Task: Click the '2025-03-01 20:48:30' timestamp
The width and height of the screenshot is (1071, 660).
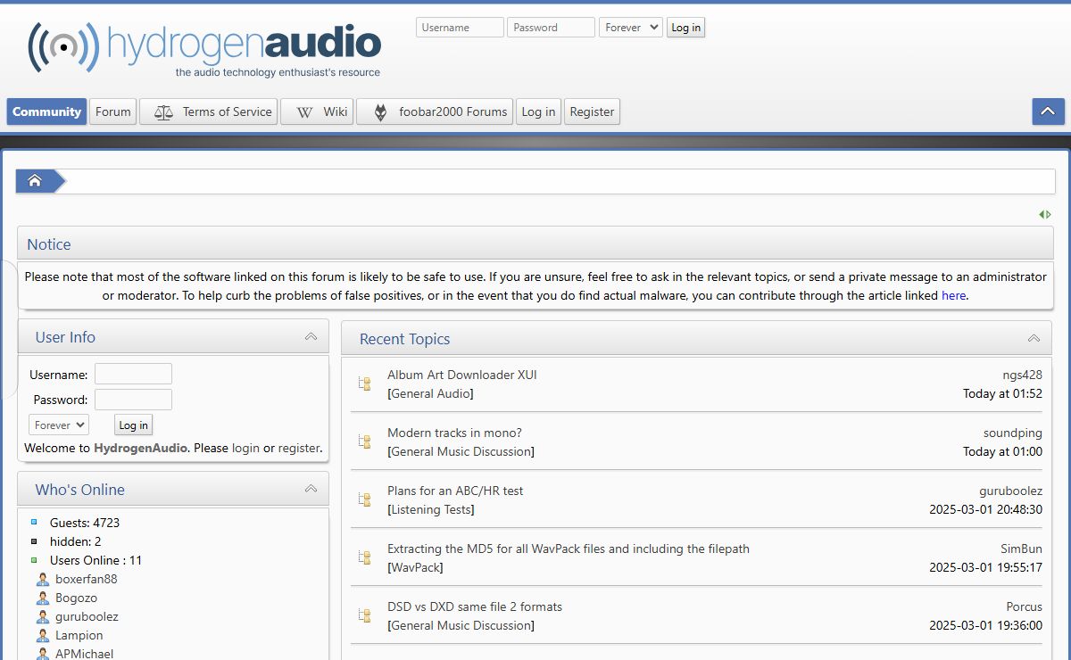Action: click(985, 509)
